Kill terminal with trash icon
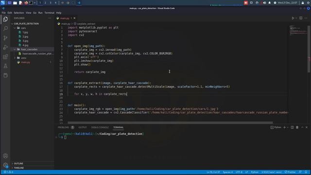 (x=297, y=127)
